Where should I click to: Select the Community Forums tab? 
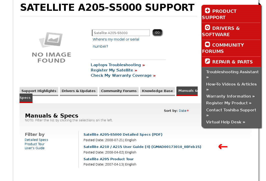coord(119,91)
